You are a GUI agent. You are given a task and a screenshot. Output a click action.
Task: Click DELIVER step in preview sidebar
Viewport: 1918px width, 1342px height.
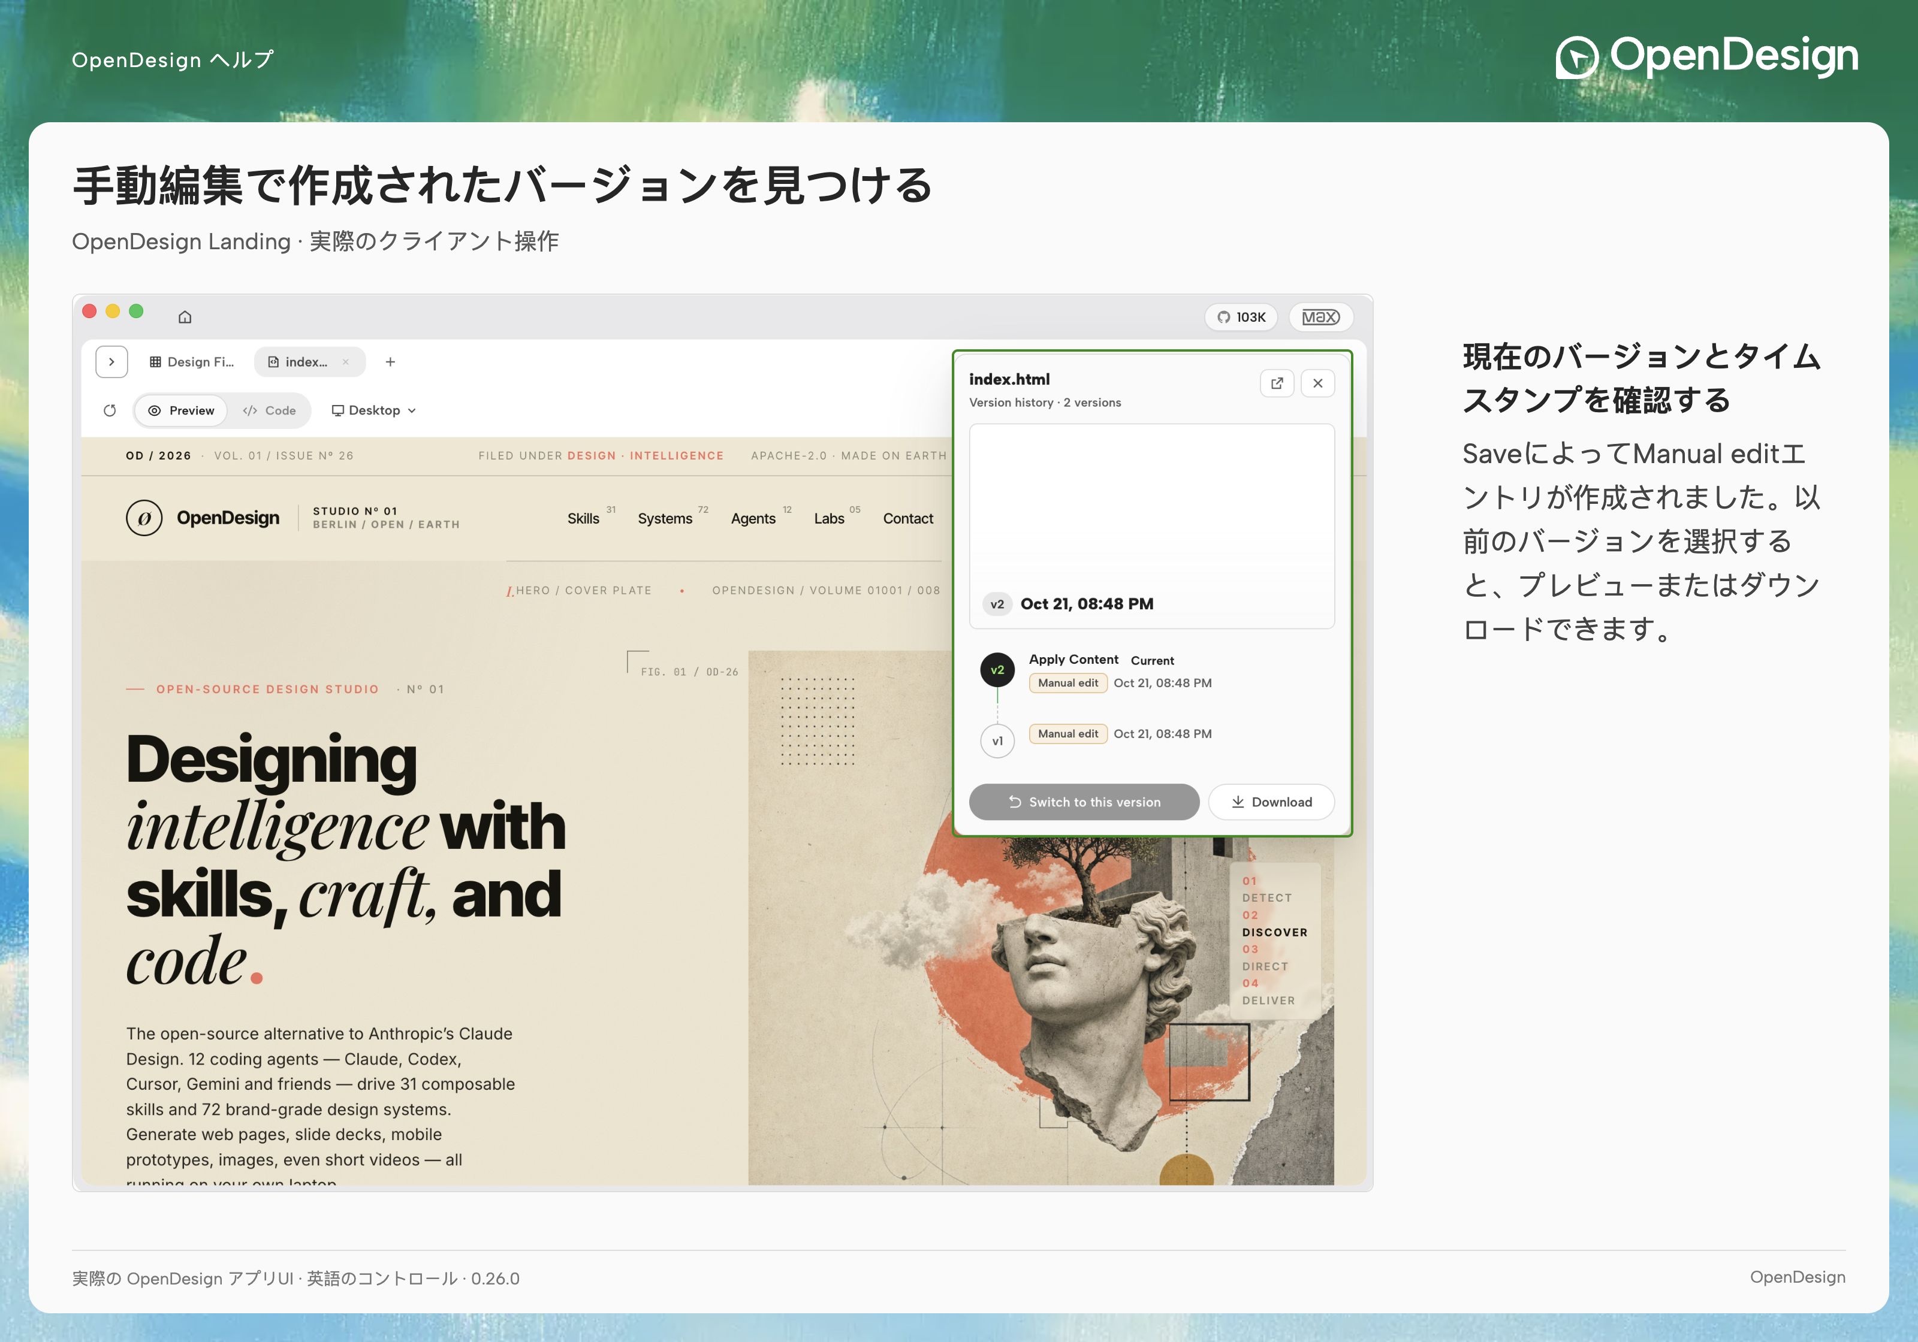point(1268,1001)
